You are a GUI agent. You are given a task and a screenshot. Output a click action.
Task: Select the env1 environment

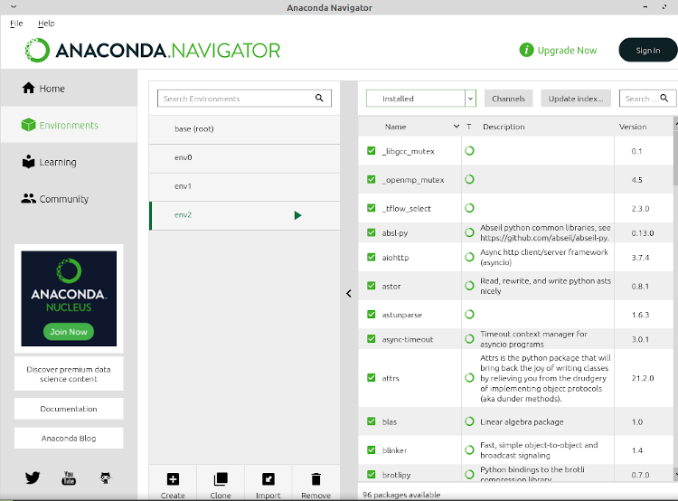[244, 186]
